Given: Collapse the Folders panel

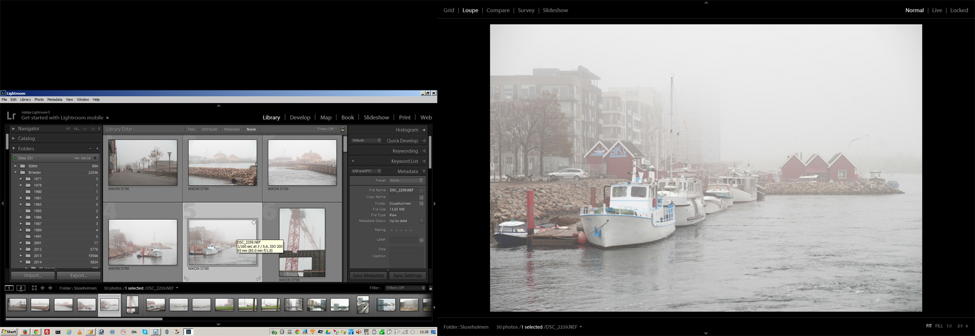Looking at the screenshot, I should tap(14, 149).
